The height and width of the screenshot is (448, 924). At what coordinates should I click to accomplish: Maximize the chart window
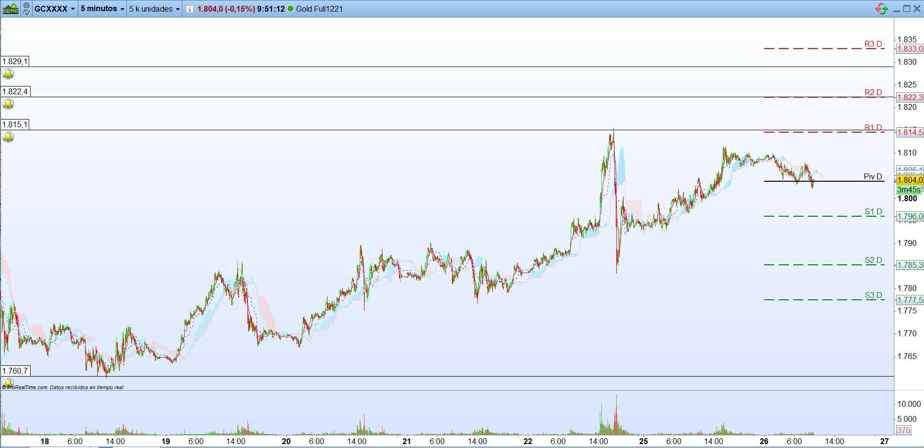coord(907,9)
